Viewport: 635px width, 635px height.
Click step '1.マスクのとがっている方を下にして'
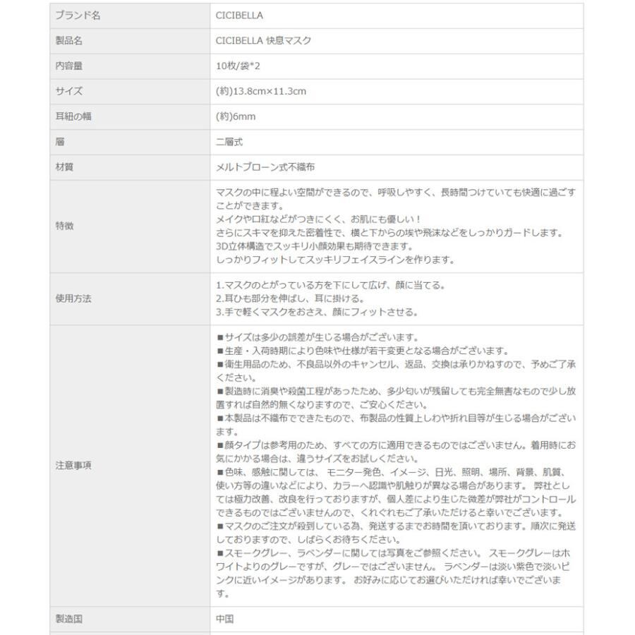click(331, 286)
